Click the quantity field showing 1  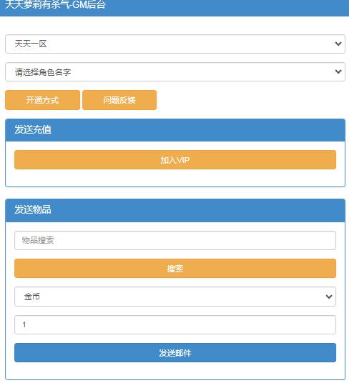tap(175, 324)
